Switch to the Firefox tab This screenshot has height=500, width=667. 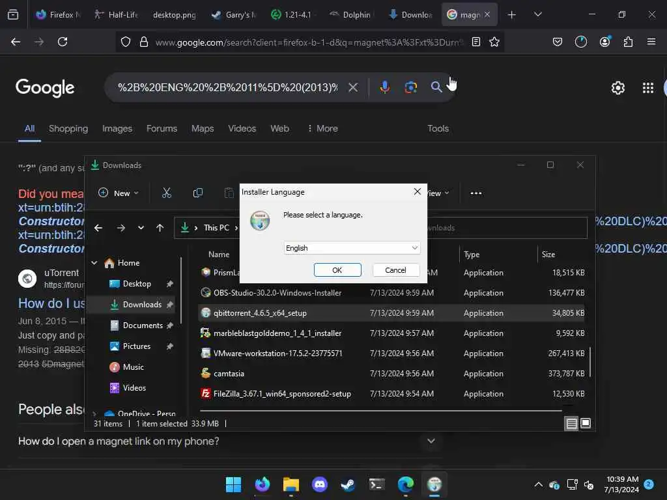click(x=57, y=14)
